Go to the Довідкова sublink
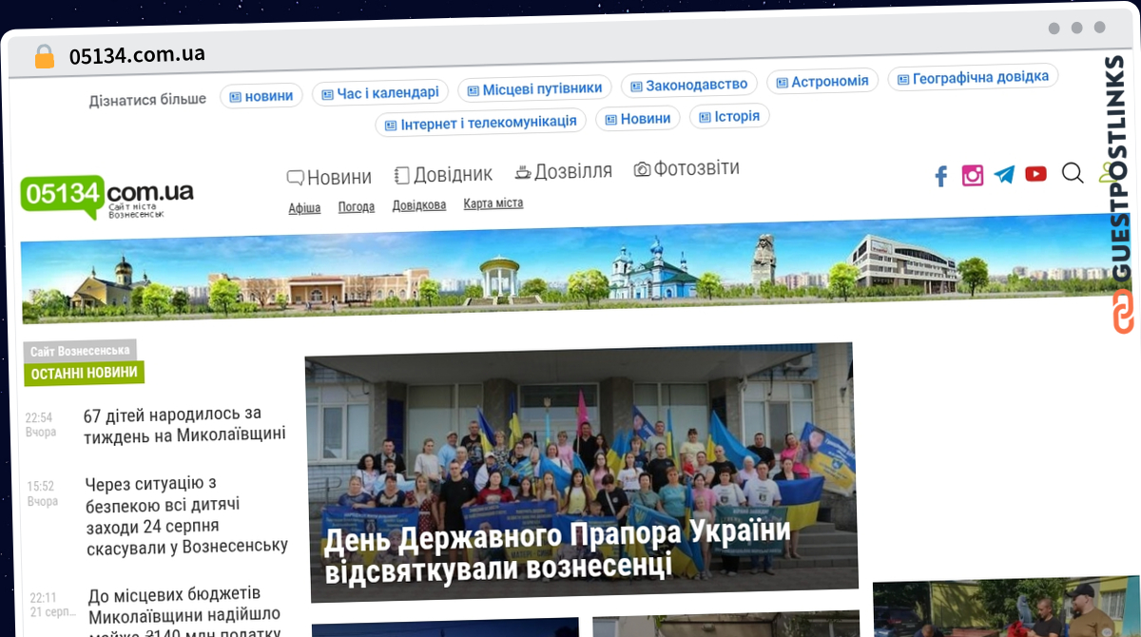Viewport: 1141px width, 637px height. point(419,205)
